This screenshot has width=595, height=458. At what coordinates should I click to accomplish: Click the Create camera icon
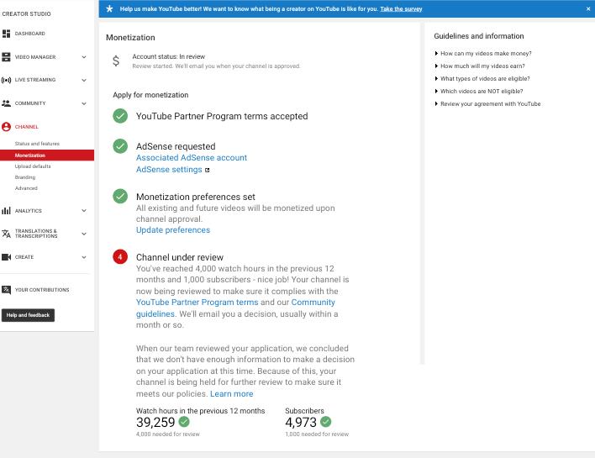(6, 257)
